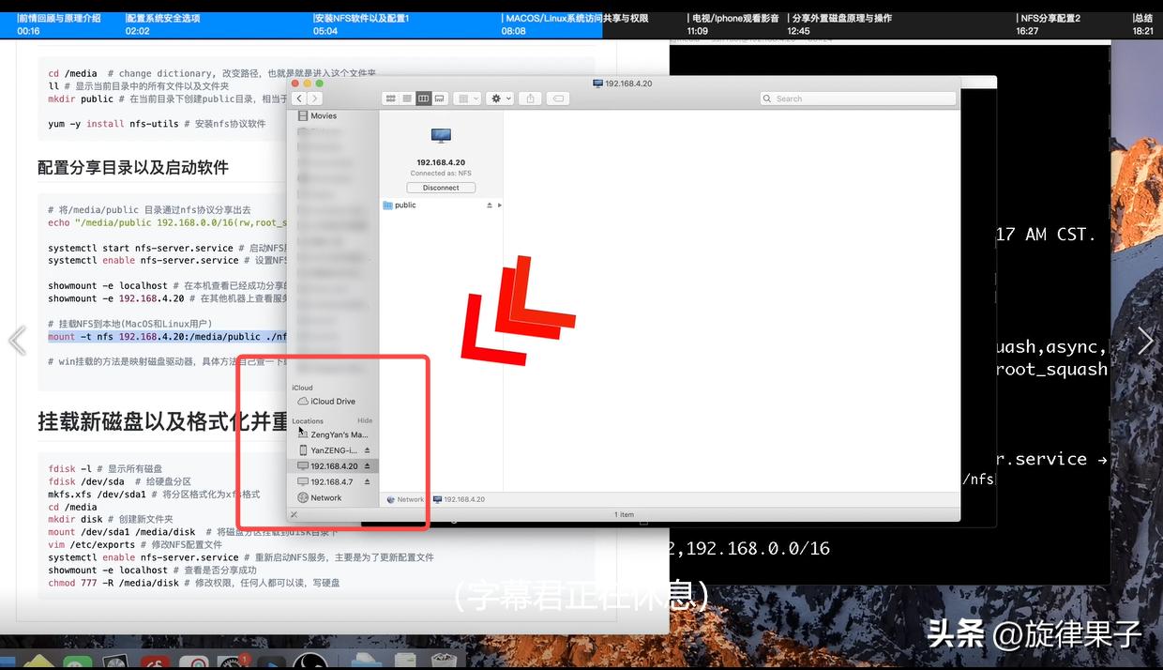Click the 'yum -y install nfs-utils' line
1163x670 pixels.
(x=157, y=124)
